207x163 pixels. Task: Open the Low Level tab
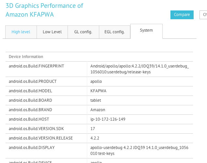52,32
